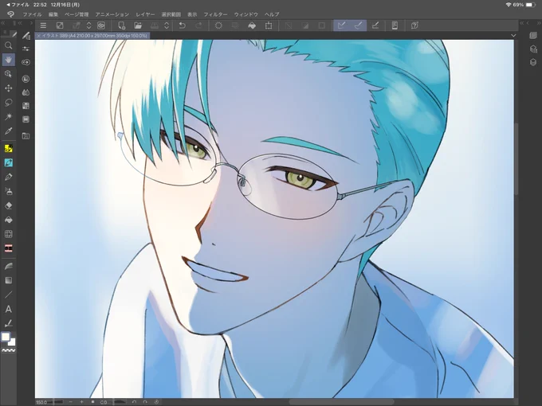The width and height of the screenshot is (542, 406).
Task: Select the Eyedropper tool
Action: click(x=8, y=131)
